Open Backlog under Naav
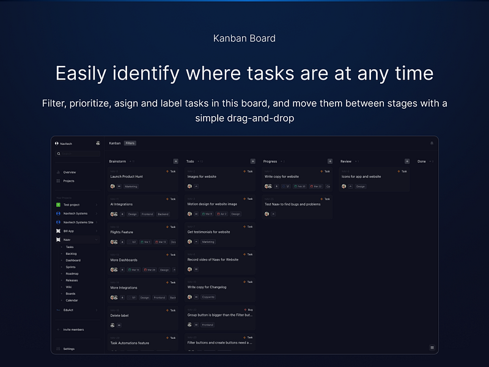 coord(71,254)
